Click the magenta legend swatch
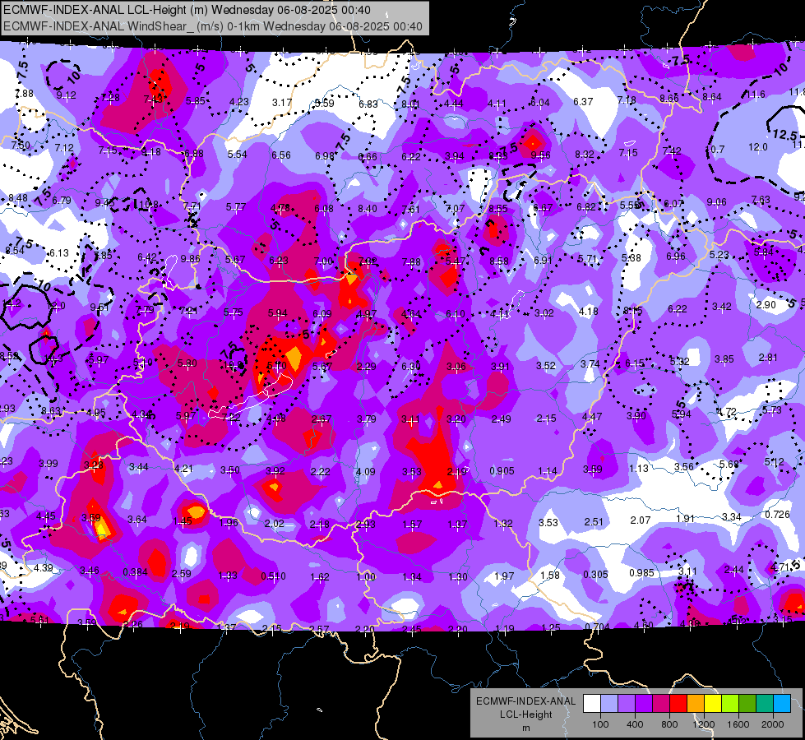805x740 pixels. tap(661, 704)
